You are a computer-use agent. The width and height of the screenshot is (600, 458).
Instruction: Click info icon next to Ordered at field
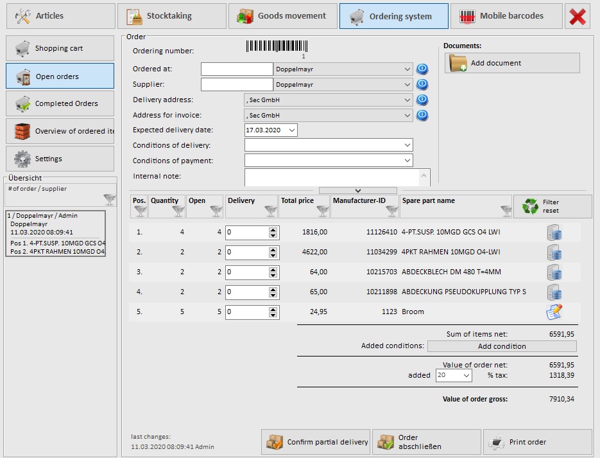point(422,69)
